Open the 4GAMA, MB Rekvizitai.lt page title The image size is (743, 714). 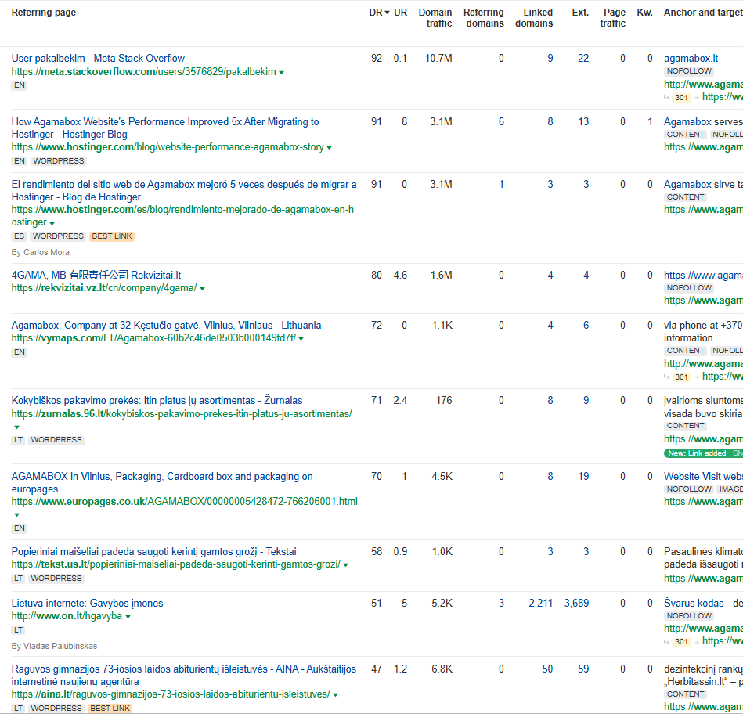click(96, 276)
